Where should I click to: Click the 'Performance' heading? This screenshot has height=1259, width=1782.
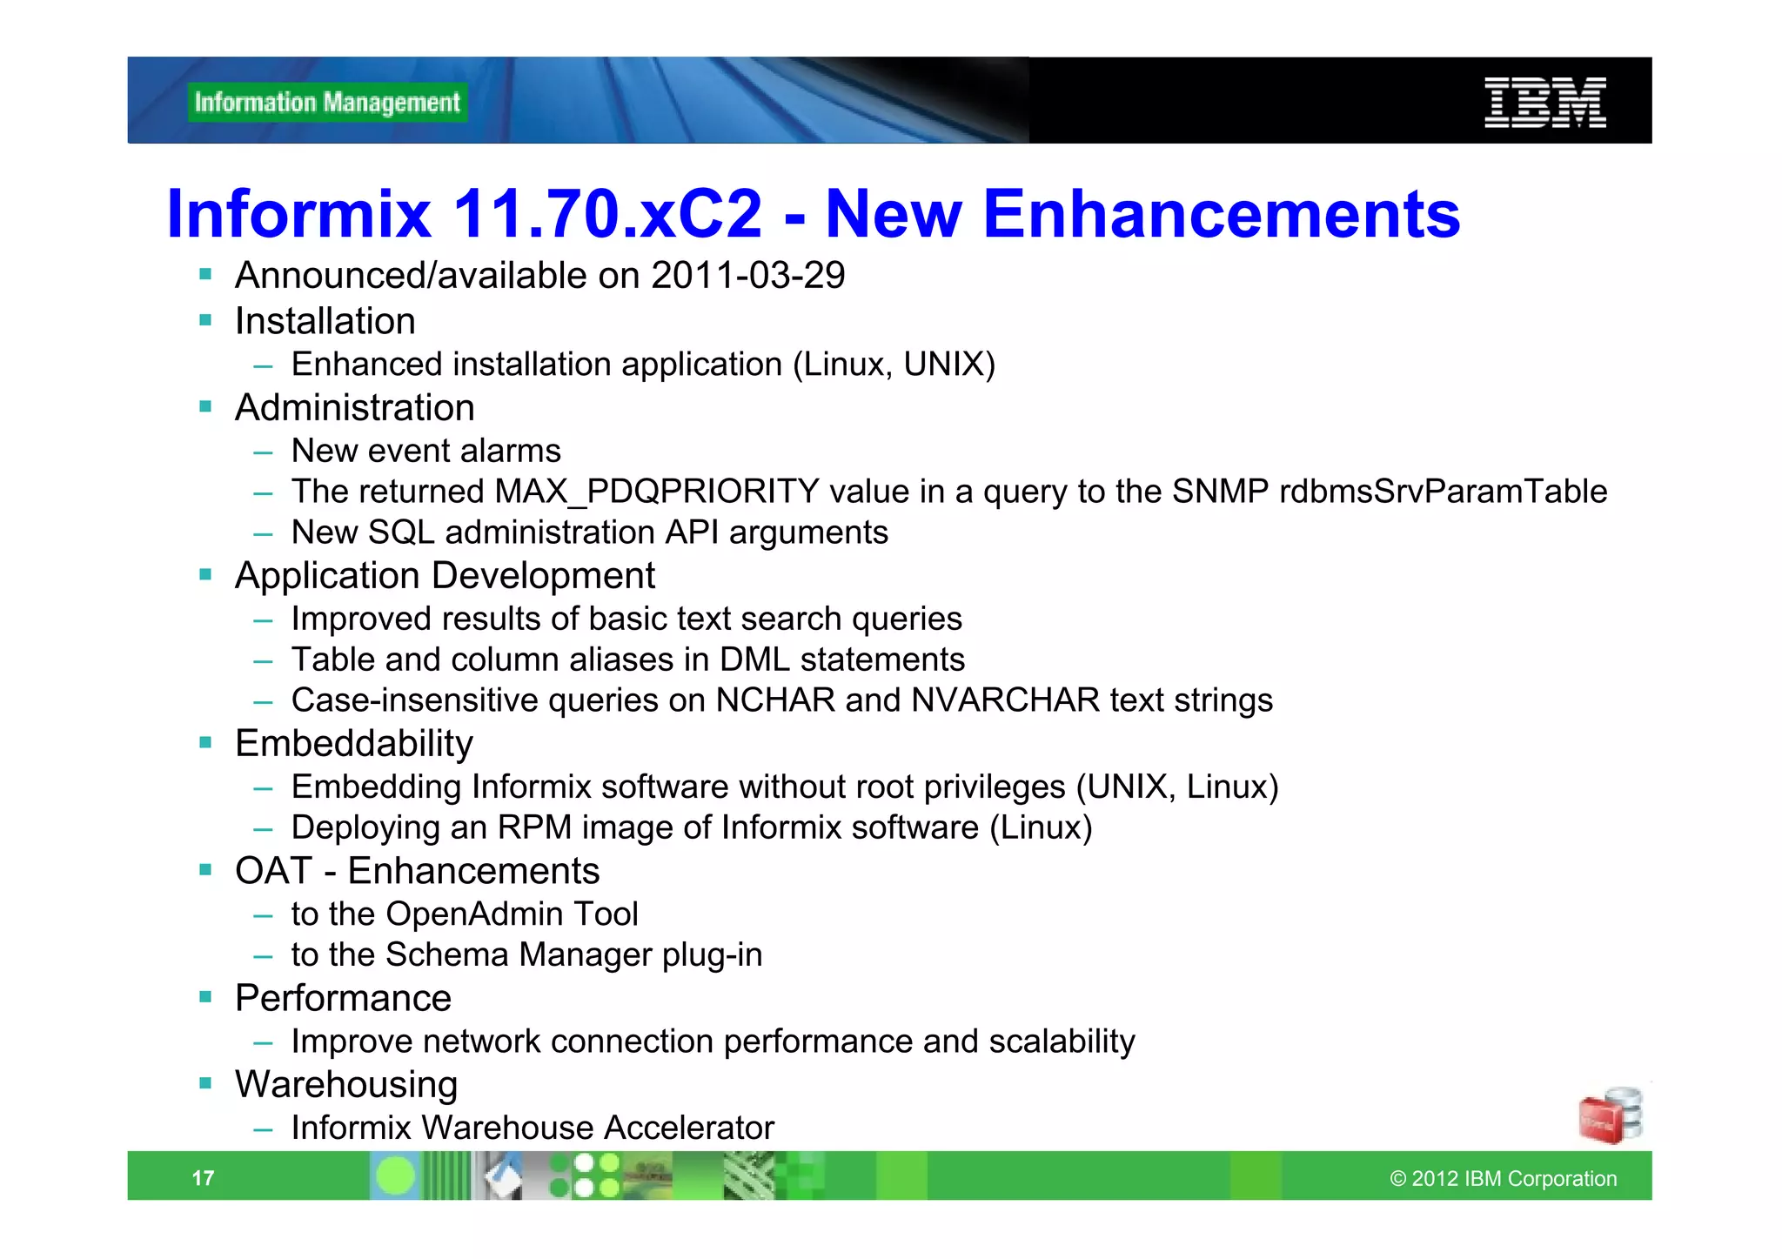pyautogui.click(x=343, y=998)
